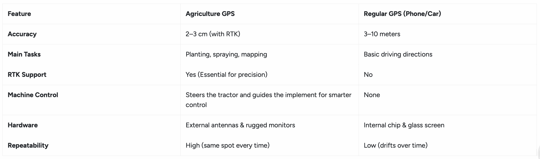Screen dimensions: 540x159
Task: Select the Agriculture GPS column header
Action: [210, 14]
